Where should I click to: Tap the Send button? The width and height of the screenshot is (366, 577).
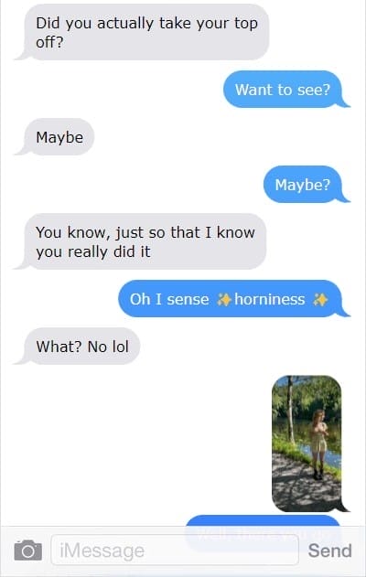tap(330, 550)
